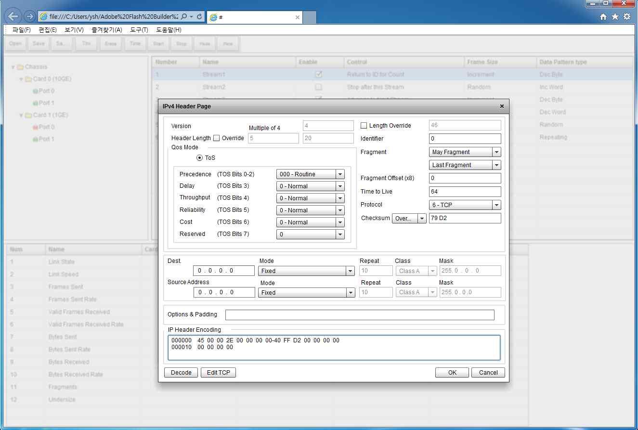Click the Fragment Offset (x8) field
The width and height of the screenshot is (638, 430).
coord(465,178)
